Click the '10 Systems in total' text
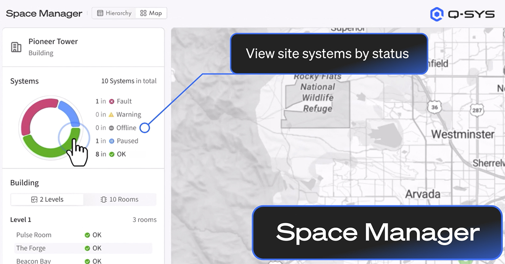The image size is (505, 264). [x=129, y=81]
